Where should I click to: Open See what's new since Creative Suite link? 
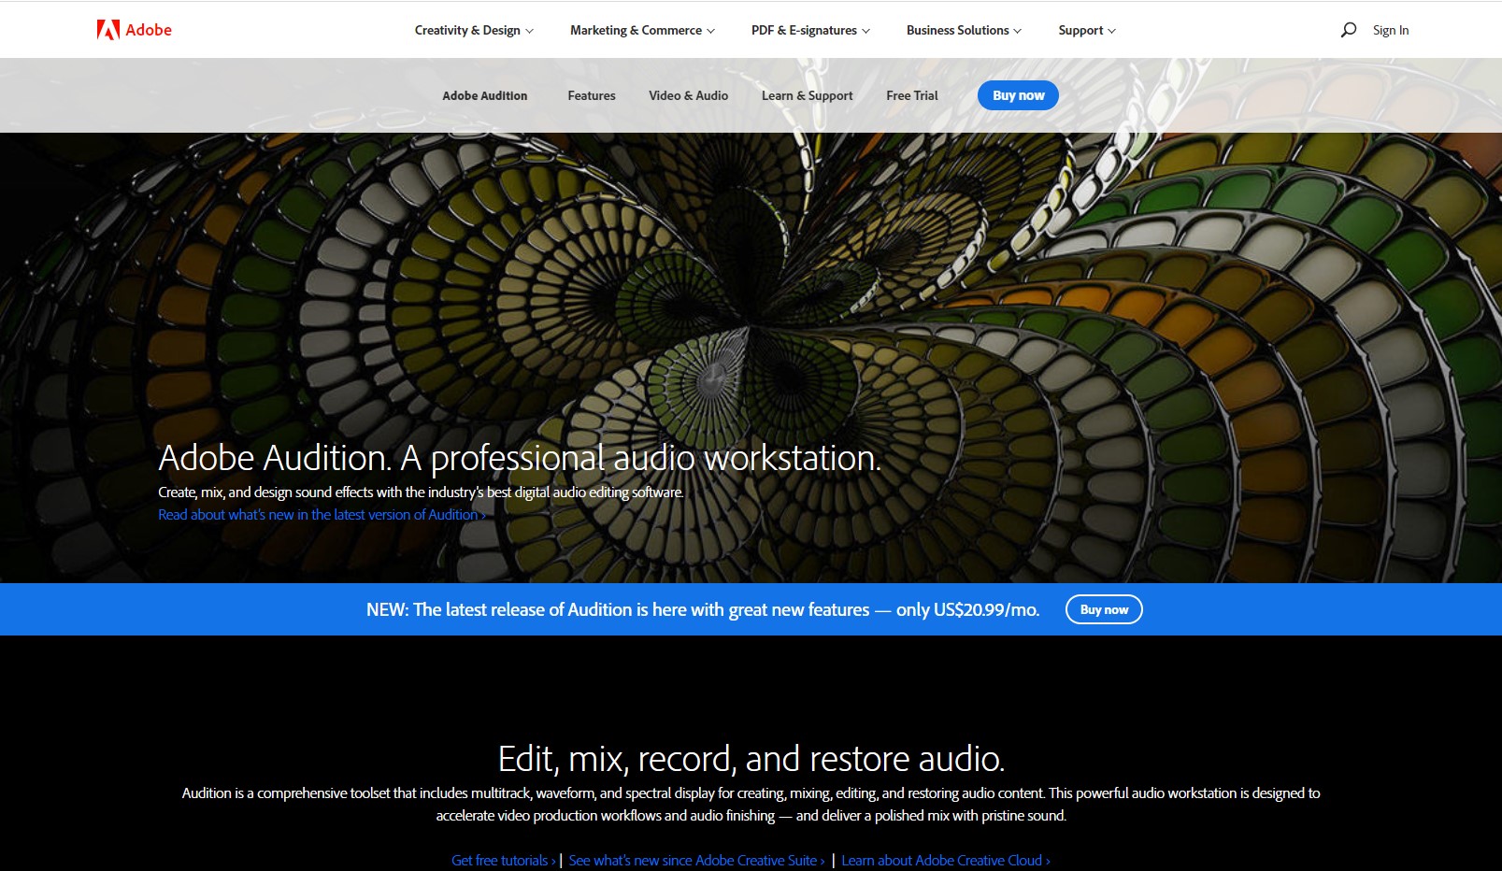click(x=696, y=861)
